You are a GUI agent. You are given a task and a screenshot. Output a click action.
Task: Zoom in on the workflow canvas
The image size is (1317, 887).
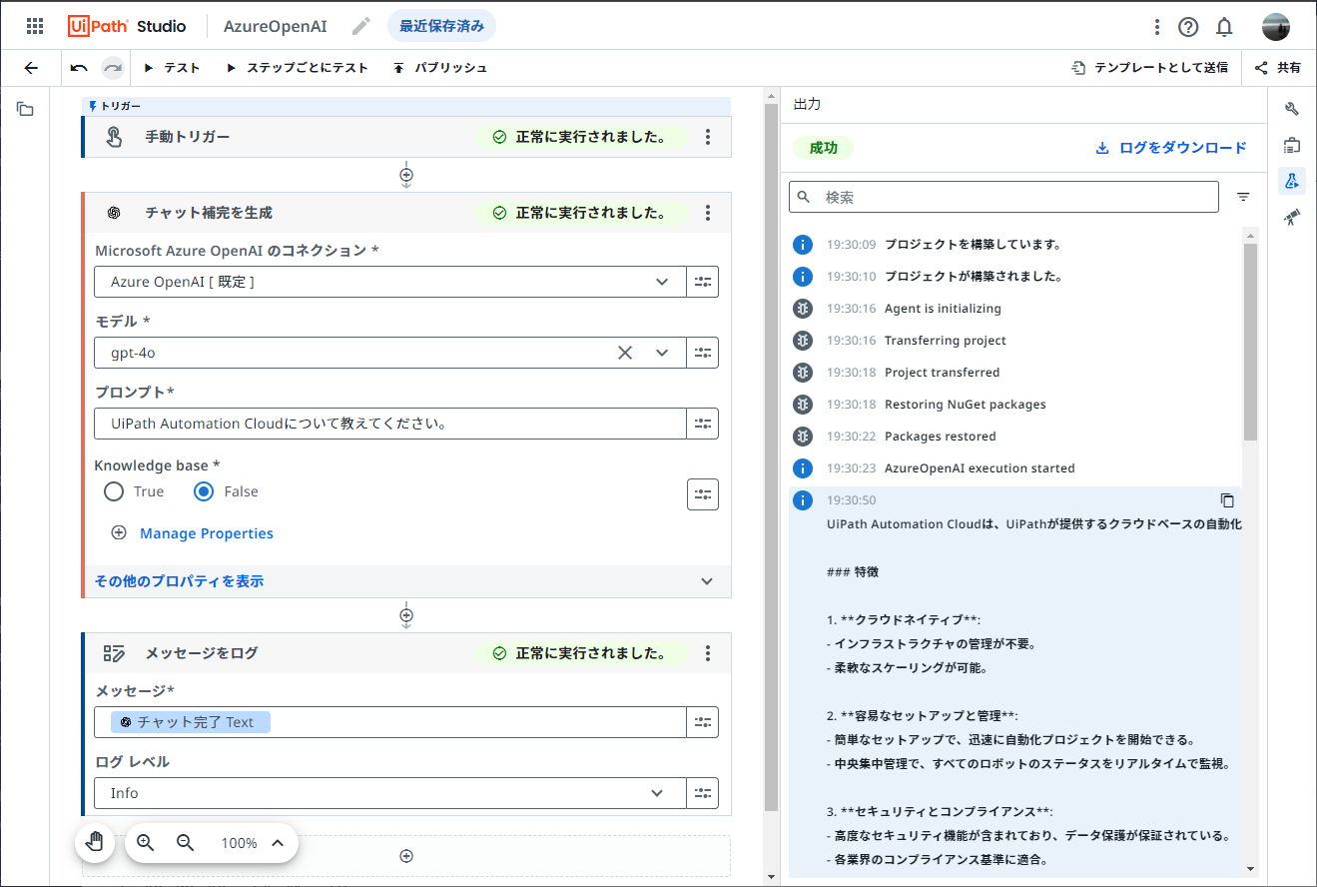pyautogui.click(x=144, y=842)
